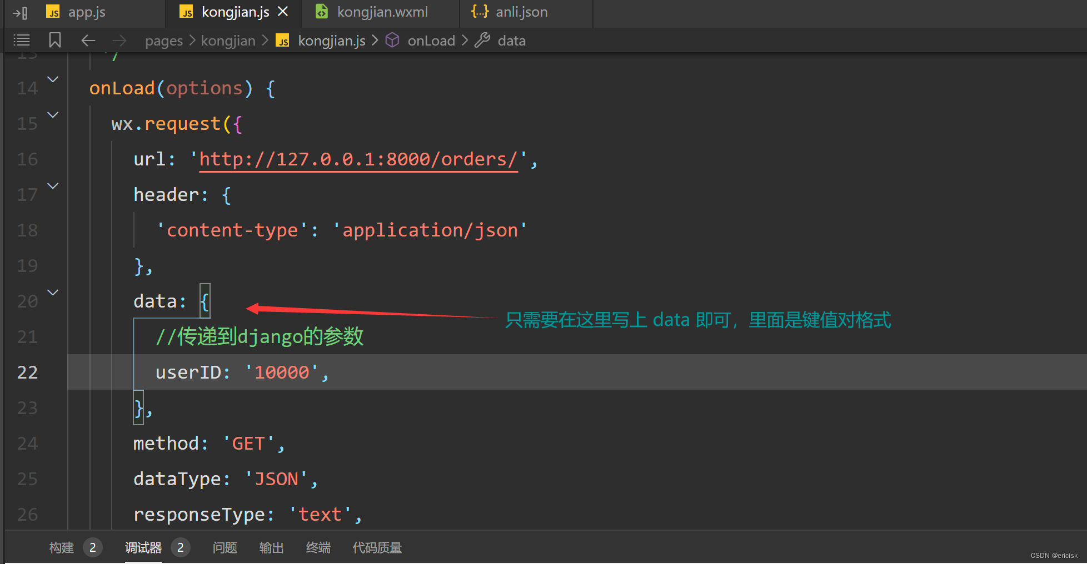This screenshot has height=564, width=1087.
Task: Click the file outline icon beside the bookmark
Action: [x=22, y=40]
